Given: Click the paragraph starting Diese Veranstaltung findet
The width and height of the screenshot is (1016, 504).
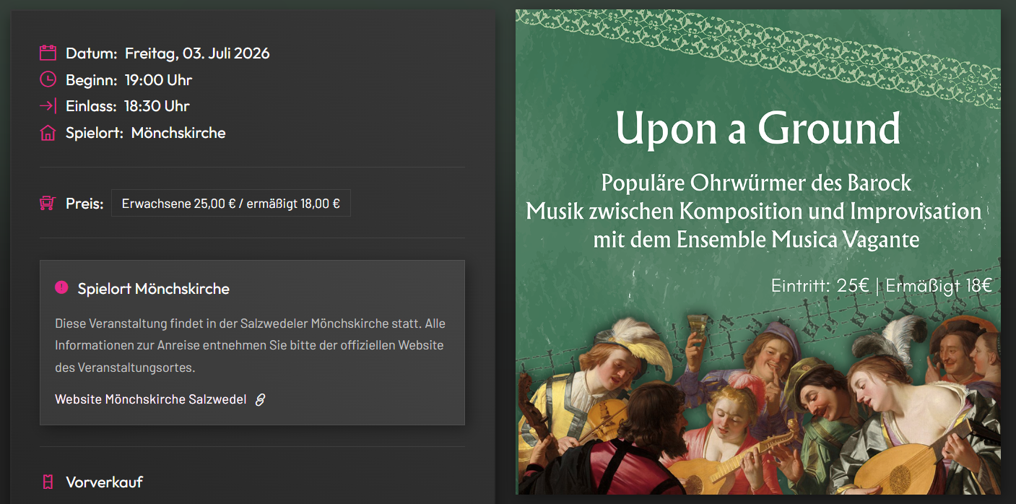Looking at the screenshot, I should [251, 345].
